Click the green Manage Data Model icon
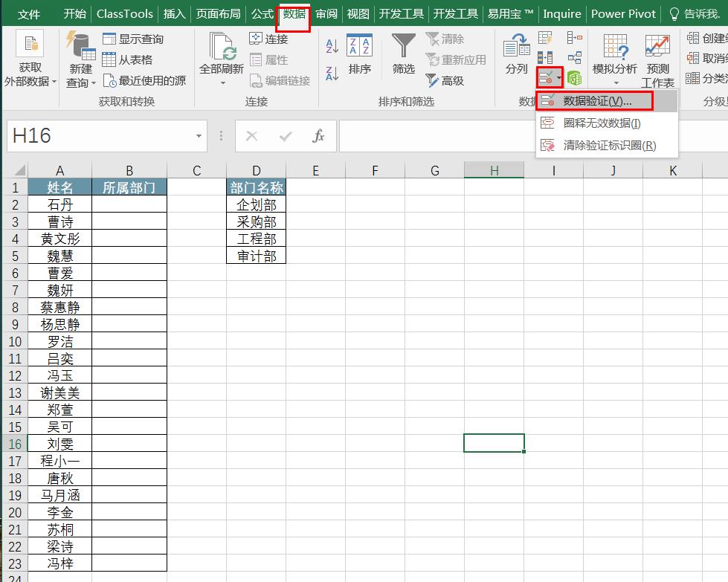This screenshot has width=728, height=582. [574, 78]
